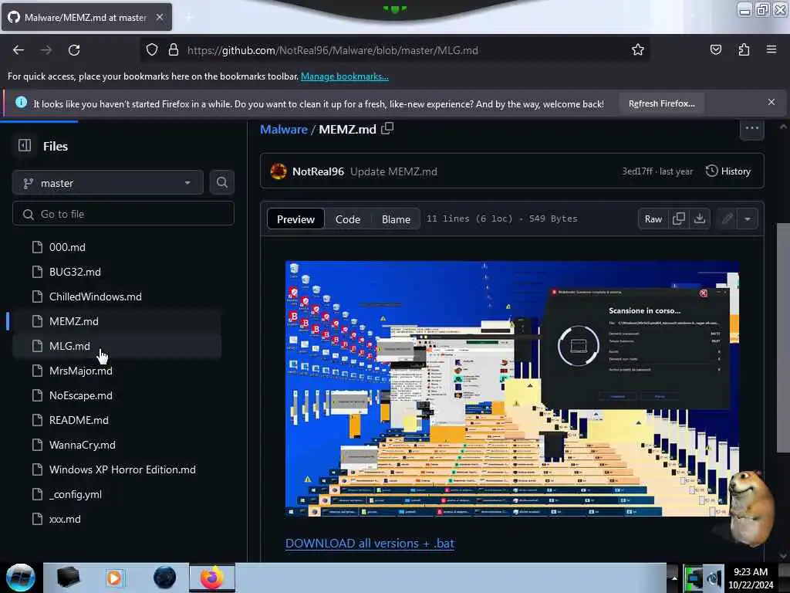The width and height of the screenshot is (790, 593).
Task: Open tracking protection shield icon
Action: tap(152, 50)
